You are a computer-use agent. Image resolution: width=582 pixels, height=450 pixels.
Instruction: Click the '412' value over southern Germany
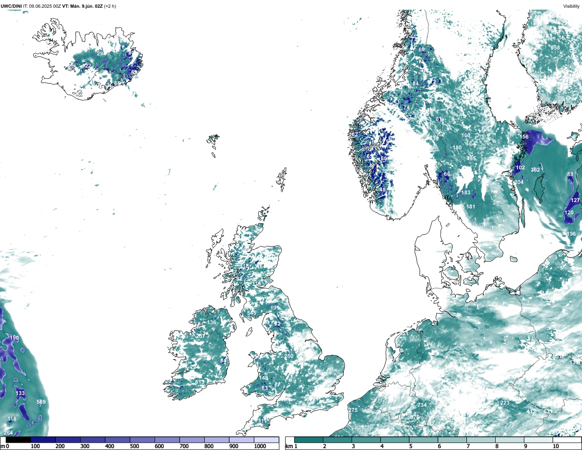(531, 411)
